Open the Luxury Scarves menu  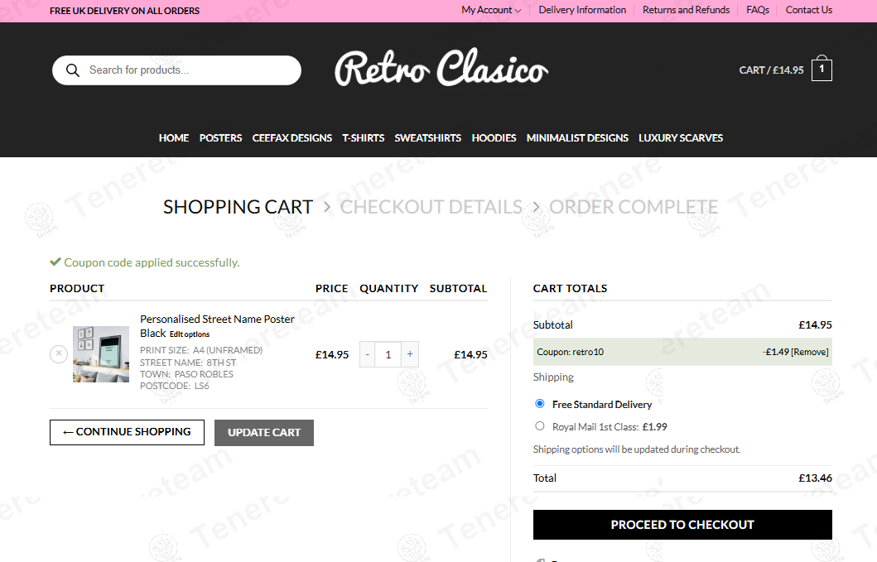680,138
